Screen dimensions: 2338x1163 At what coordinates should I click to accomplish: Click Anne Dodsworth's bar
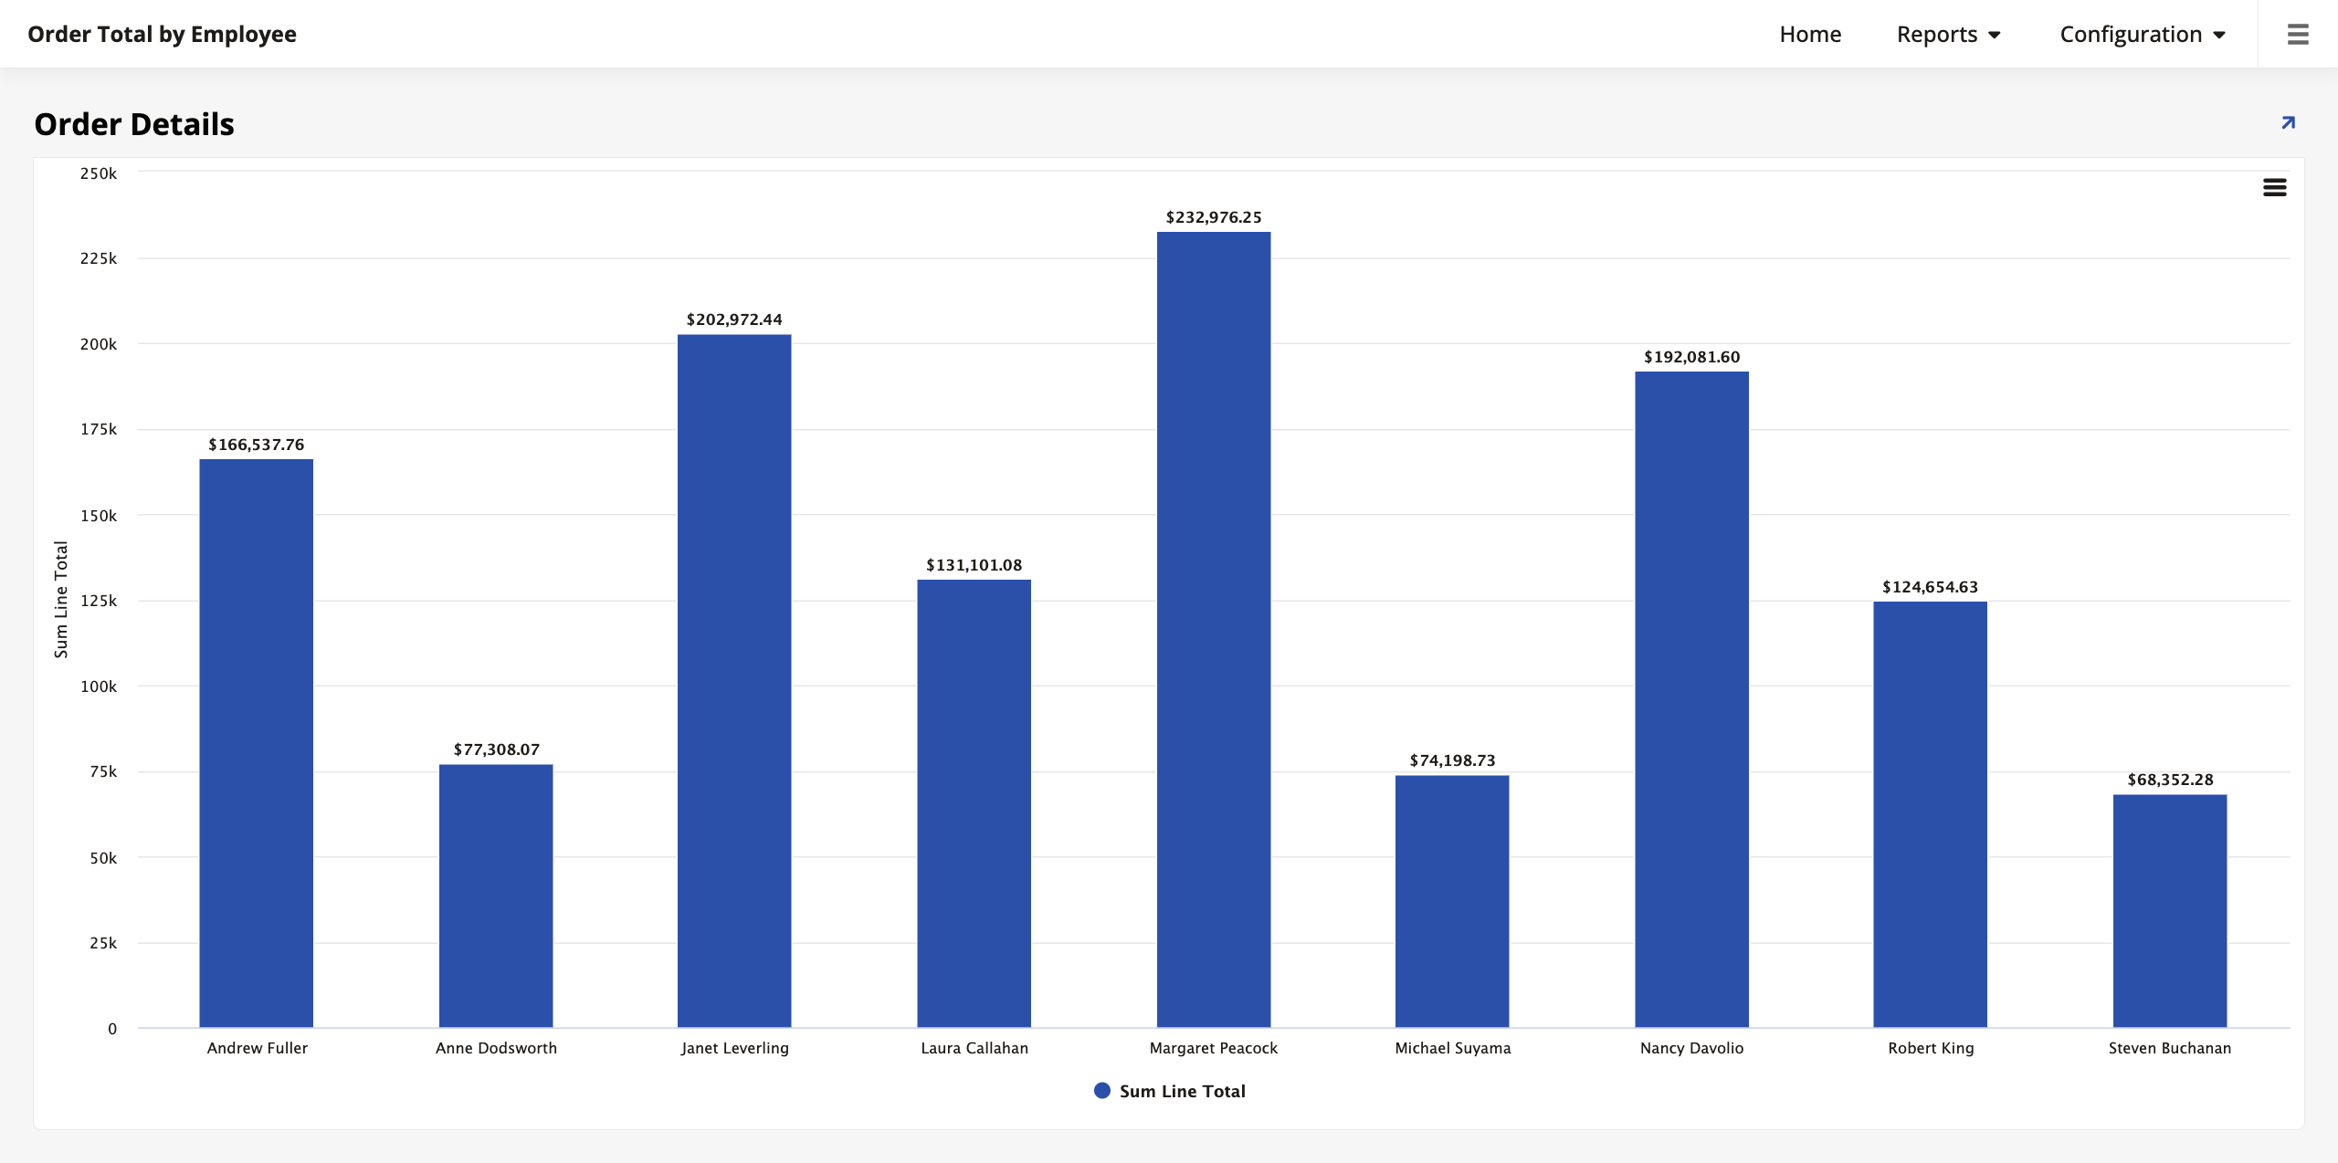[496, 895]
